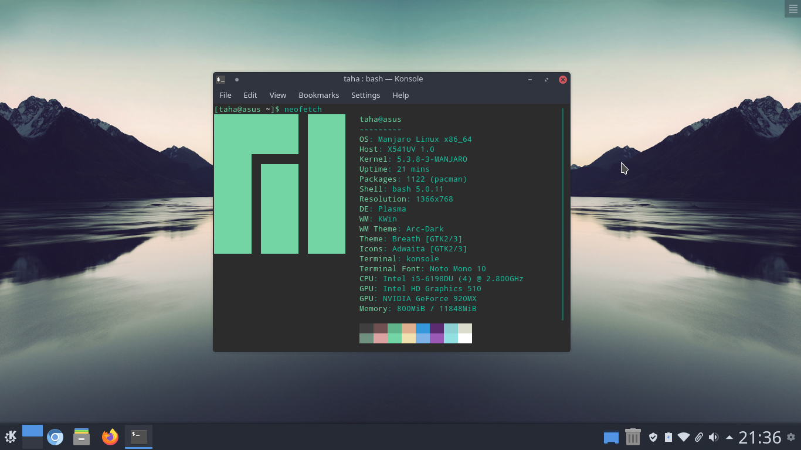Viewport: 801px width, 450px height.
Task: Click the 21:36 digital clock
Action: (x=760, y=437)
